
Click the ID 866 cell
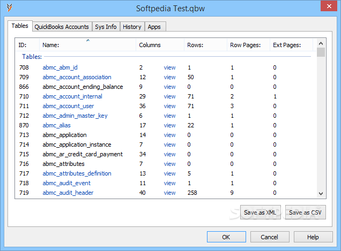point(24,87)
